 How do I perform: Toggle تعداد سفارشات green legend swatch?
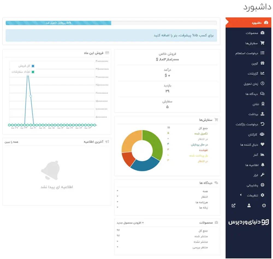click(x=33, y=72)
